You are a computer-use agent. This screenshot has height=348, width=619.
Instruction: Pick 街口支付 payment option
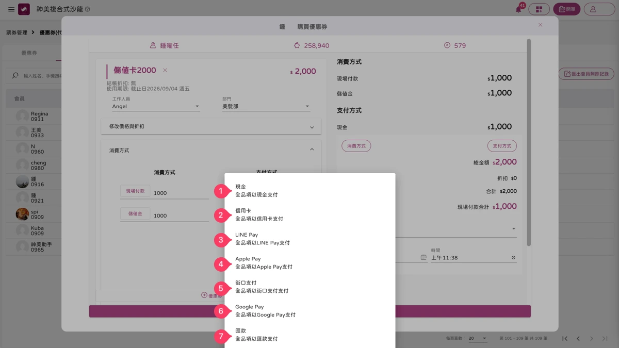[310, 287]
